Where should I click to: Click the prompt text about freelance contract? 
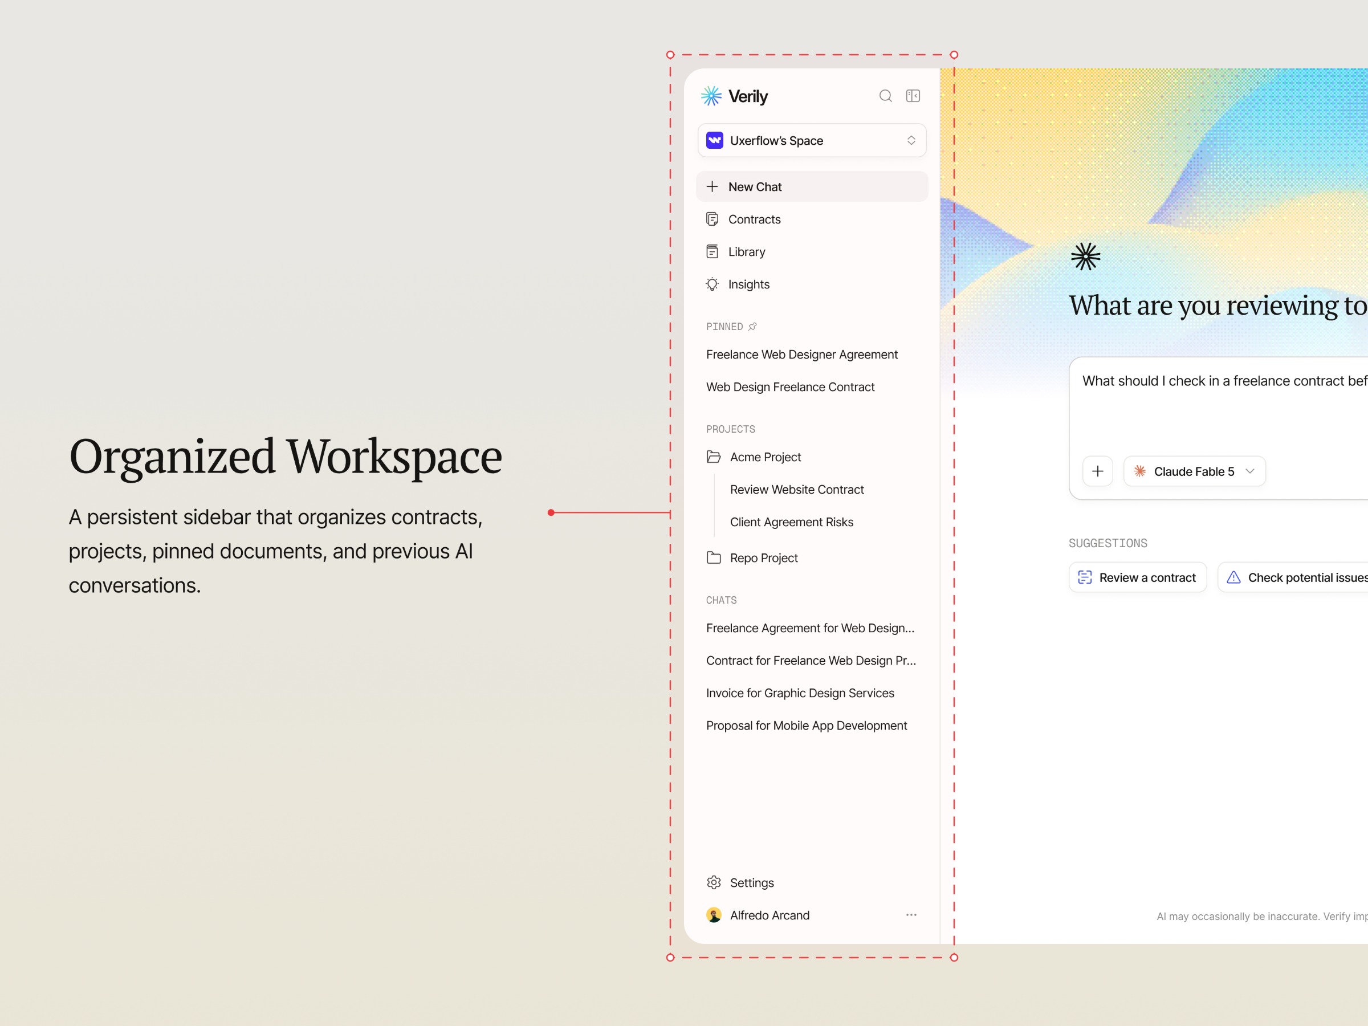[1224, 381]
